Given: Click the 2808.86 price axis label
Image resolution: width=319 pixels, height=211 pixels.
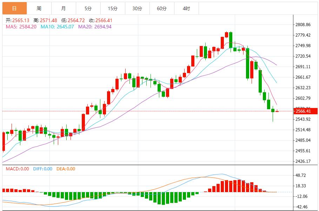Looking at the screenshot, I should tap(304, 25).
